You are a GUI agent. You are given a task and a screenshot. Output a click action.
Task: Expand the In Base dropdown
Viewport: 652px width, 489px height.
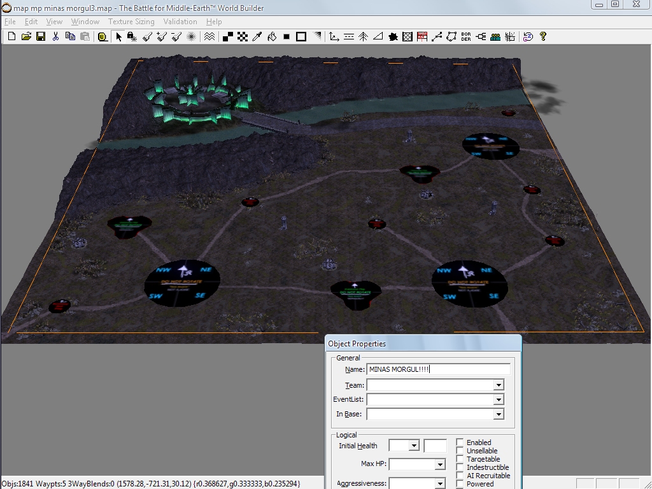click(499, 414)
